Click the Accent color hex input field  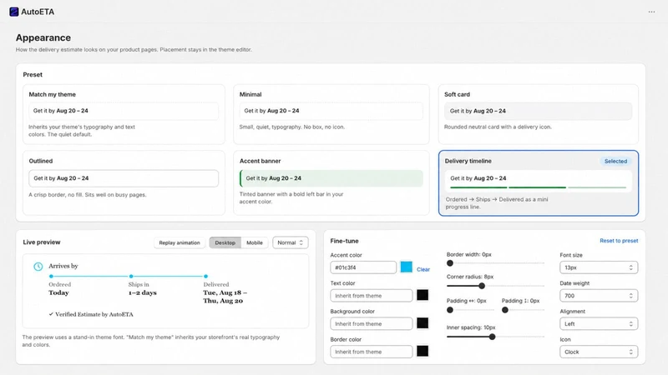363,267
